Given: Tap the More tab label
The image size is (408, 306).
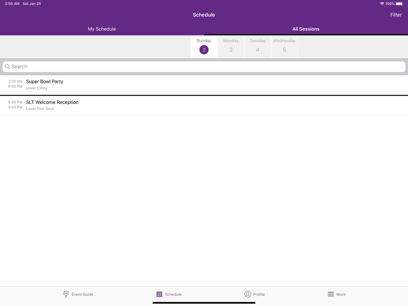Looking at the screenshot, I should [341, 294].
